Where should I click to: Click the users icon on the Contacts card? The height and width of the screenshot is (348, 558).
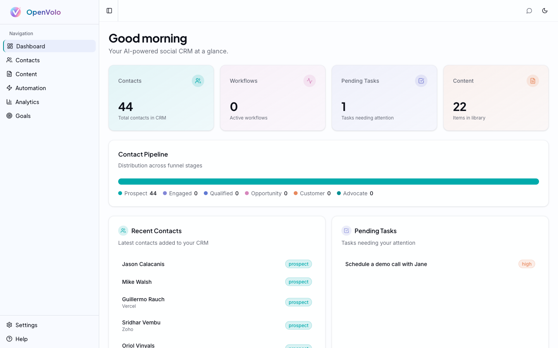coord(198,81)
